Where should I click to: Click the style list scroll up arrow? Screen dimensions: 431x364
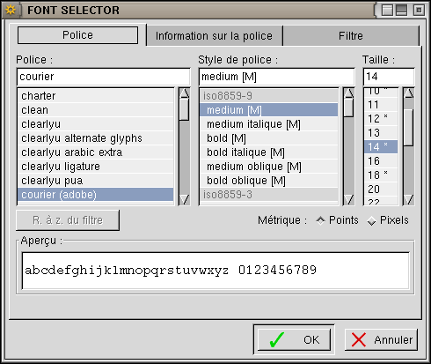pyautogui.click(x=349, y=93)
